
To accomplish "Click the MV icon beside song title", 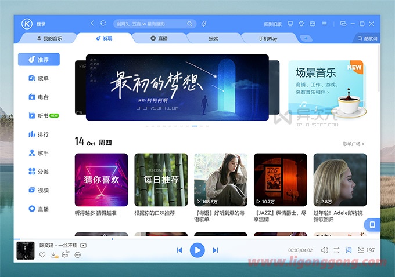I will pos(84,246).
